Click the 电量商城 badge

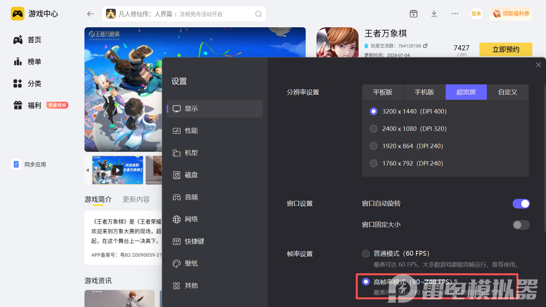click(x=57, y=105)
